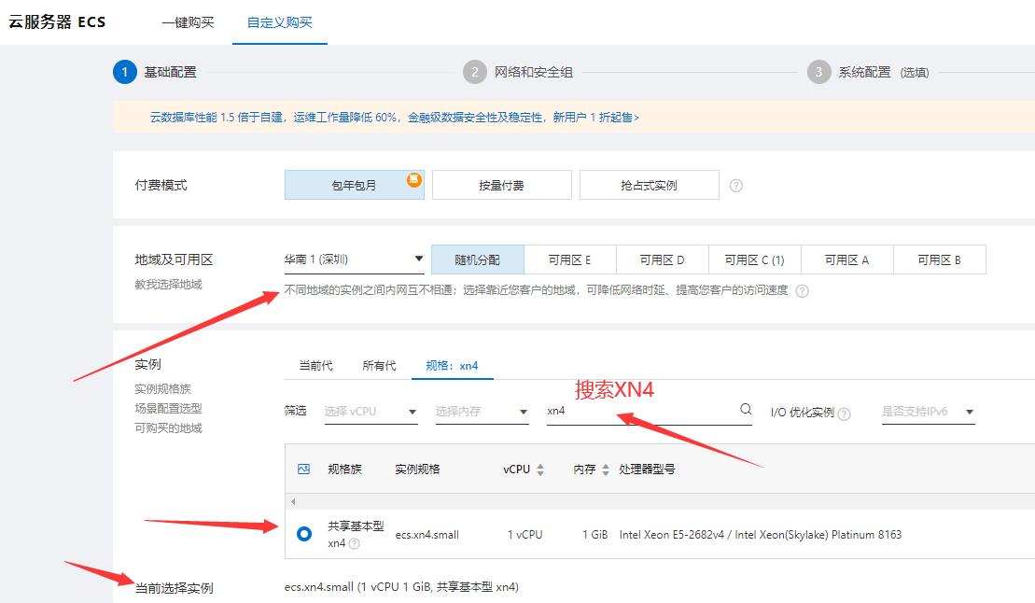Switch payment mode to 按量付费
Viewport: 1035px width, 603px height.
click(503, 185)
